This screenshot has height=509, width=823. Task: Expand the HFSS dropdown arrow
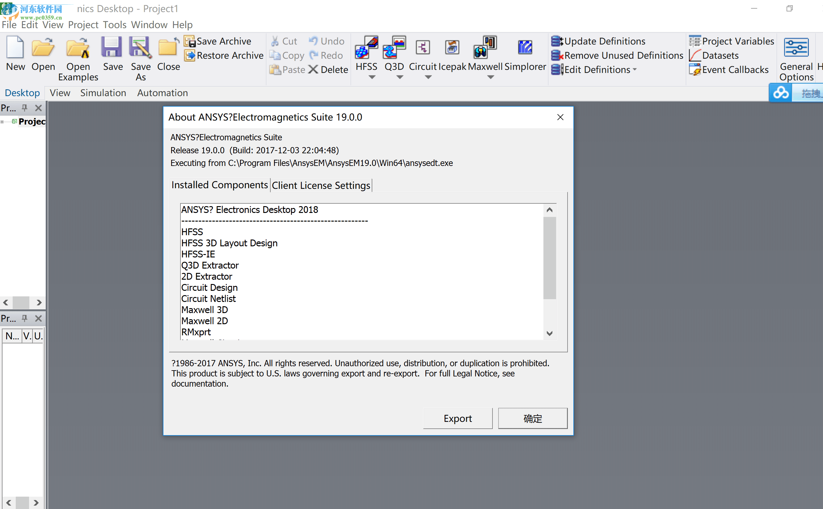pos(371,77)
